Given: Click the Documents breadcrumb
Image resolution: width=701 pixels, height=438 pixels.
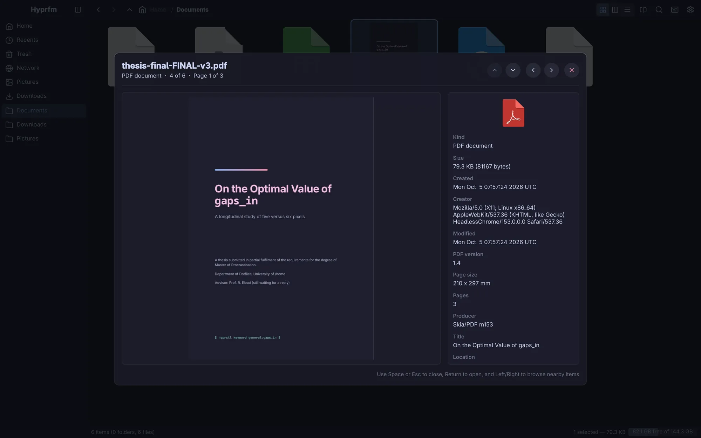Looking at the screenshot, I should pos(192,10).
